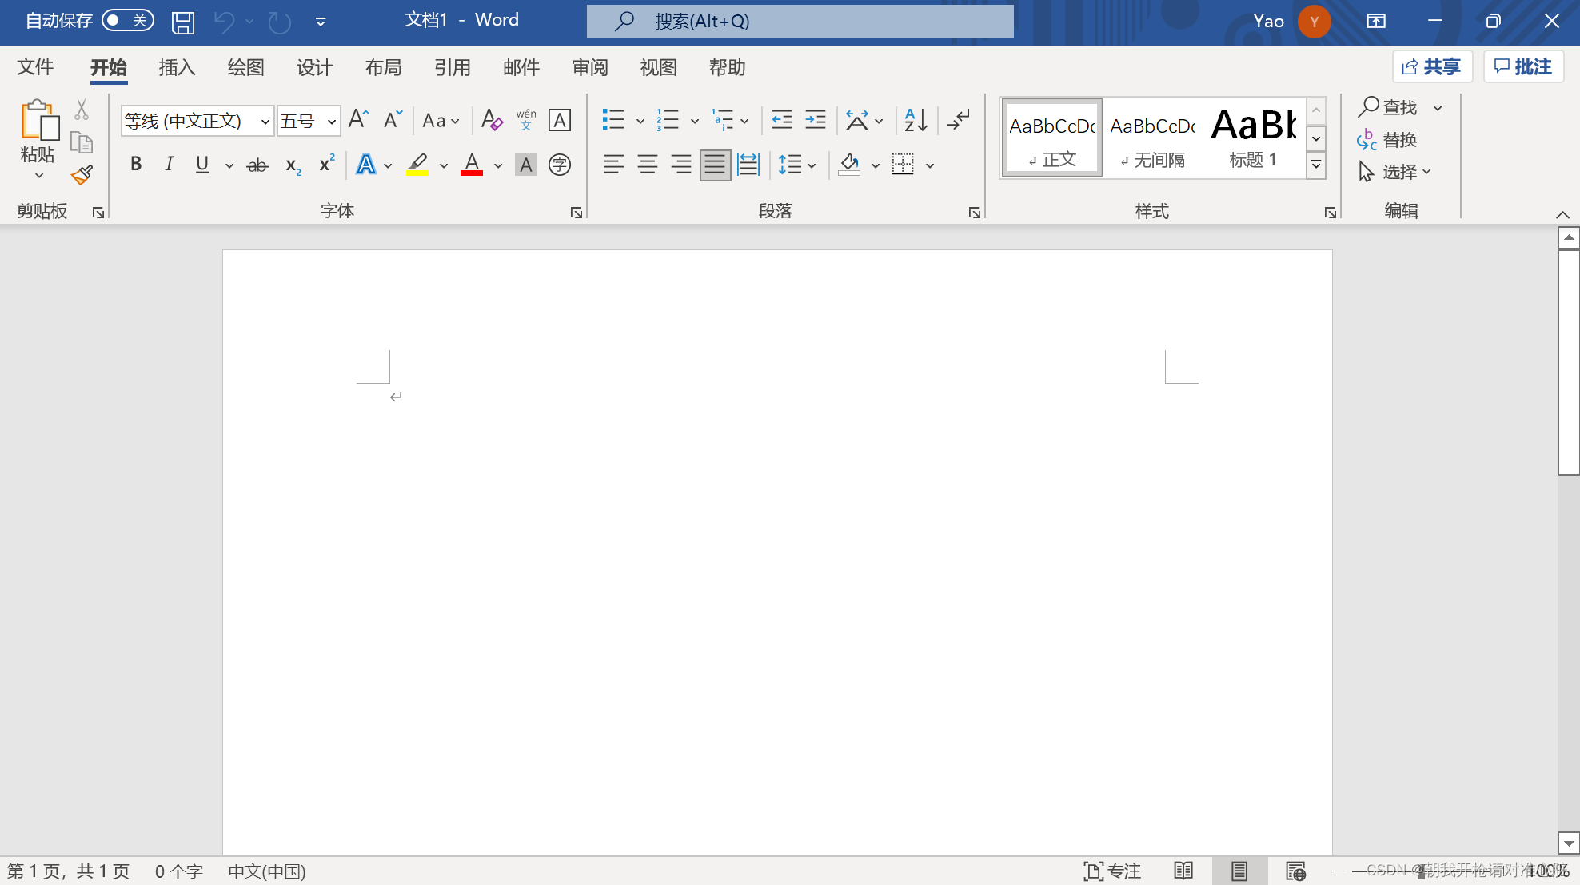
Task: Expand the styles gallery more arrow
Action: (x=1316, y=165)
